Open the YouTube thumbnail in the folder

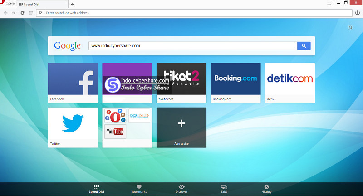click(115, 132)
